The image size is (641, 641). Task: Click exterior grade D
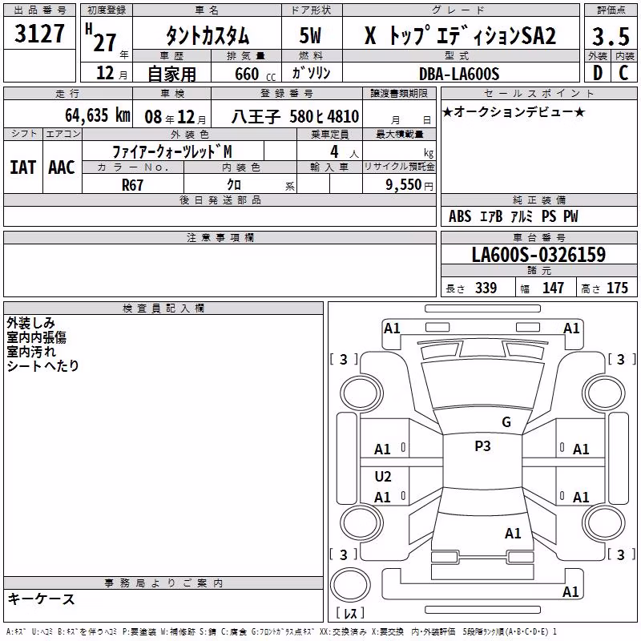[x=598, y=73]
